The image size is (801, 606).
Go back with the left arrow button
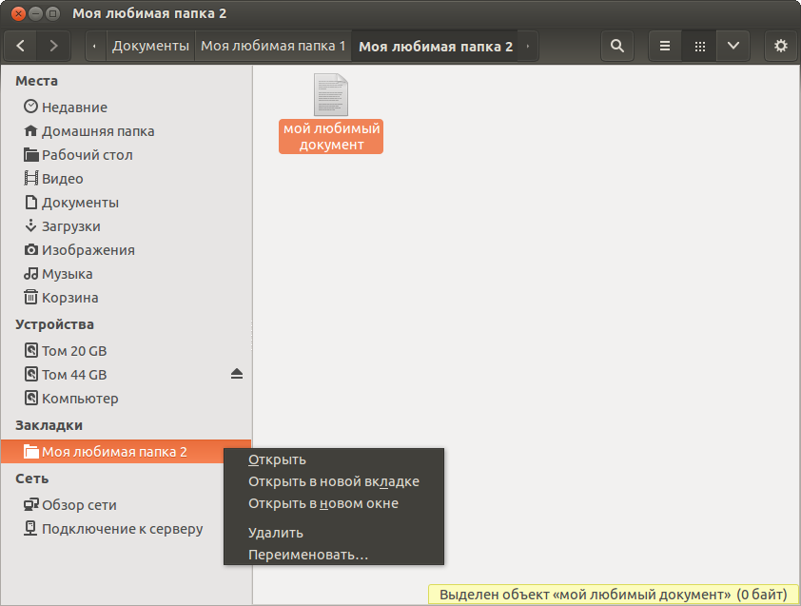pyautogui.click(x=21, y=46)
